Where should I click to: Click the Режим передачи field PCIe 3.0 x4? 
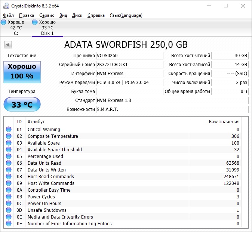129,83
